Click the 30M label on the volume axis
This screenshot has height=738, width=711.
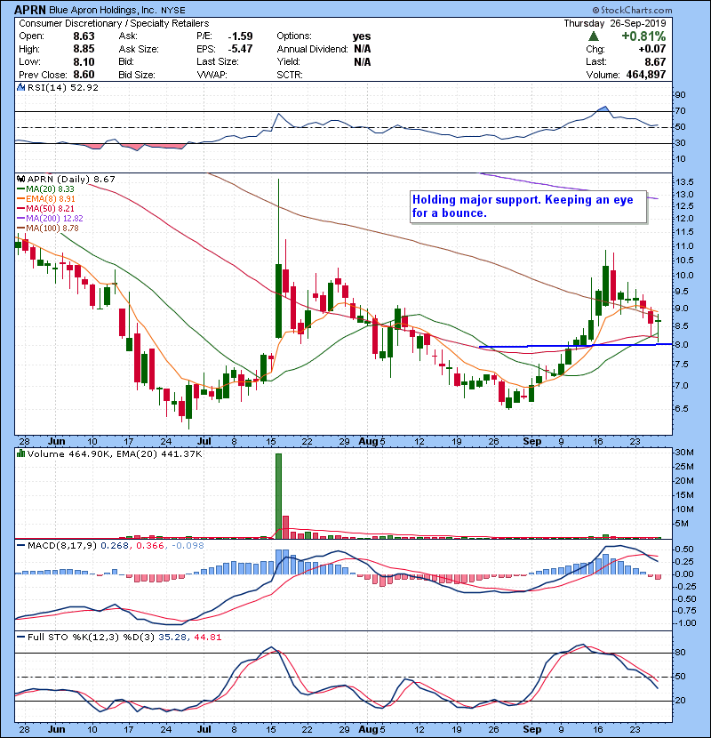click(684, 453)
